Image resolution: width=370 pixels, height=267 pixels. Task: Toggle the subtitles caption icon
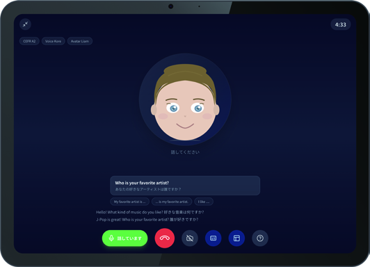tap(213, 238)
